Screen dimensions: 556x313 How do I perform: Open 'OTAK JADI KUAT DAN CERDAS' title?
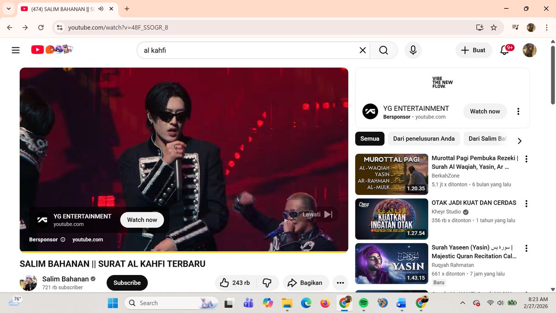click(x=474, y=203)
